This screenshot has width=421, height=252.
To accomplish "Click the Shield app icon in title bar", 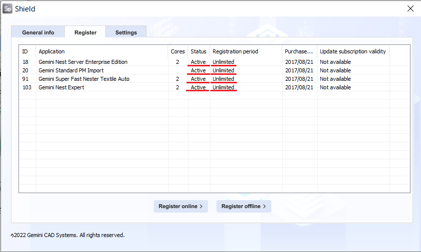I will click(x=7, y=8).
